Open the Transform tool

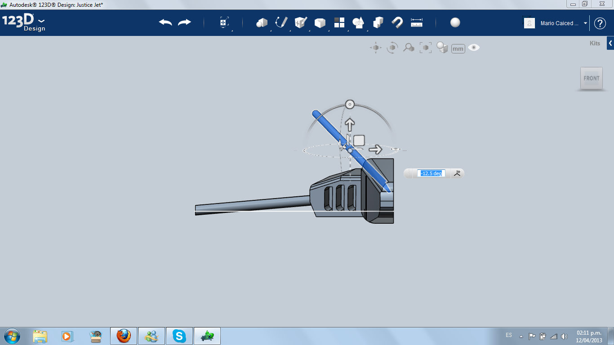(x=224, y=22)
